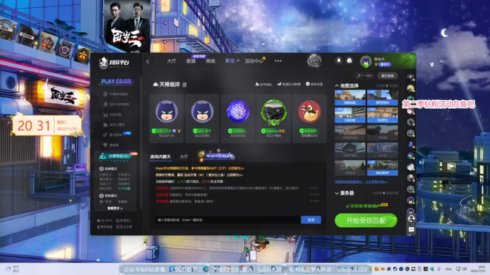Switch to 大厅 chat tab
Viewport: 490px width, 275px height.
tap(184, 156)
